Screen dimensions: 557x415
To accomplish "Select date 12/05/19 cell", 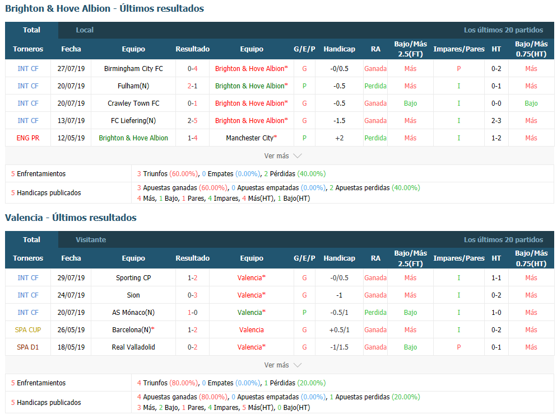I will 71,138.
